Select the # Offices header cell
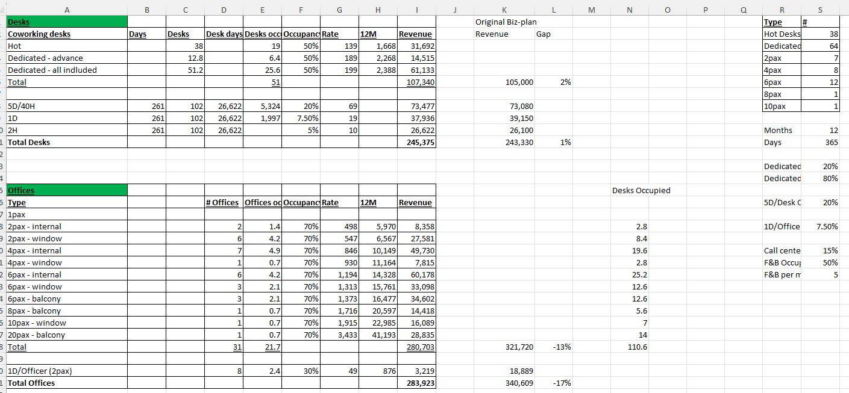Screen dimensions: 849x393 [224, 202]
